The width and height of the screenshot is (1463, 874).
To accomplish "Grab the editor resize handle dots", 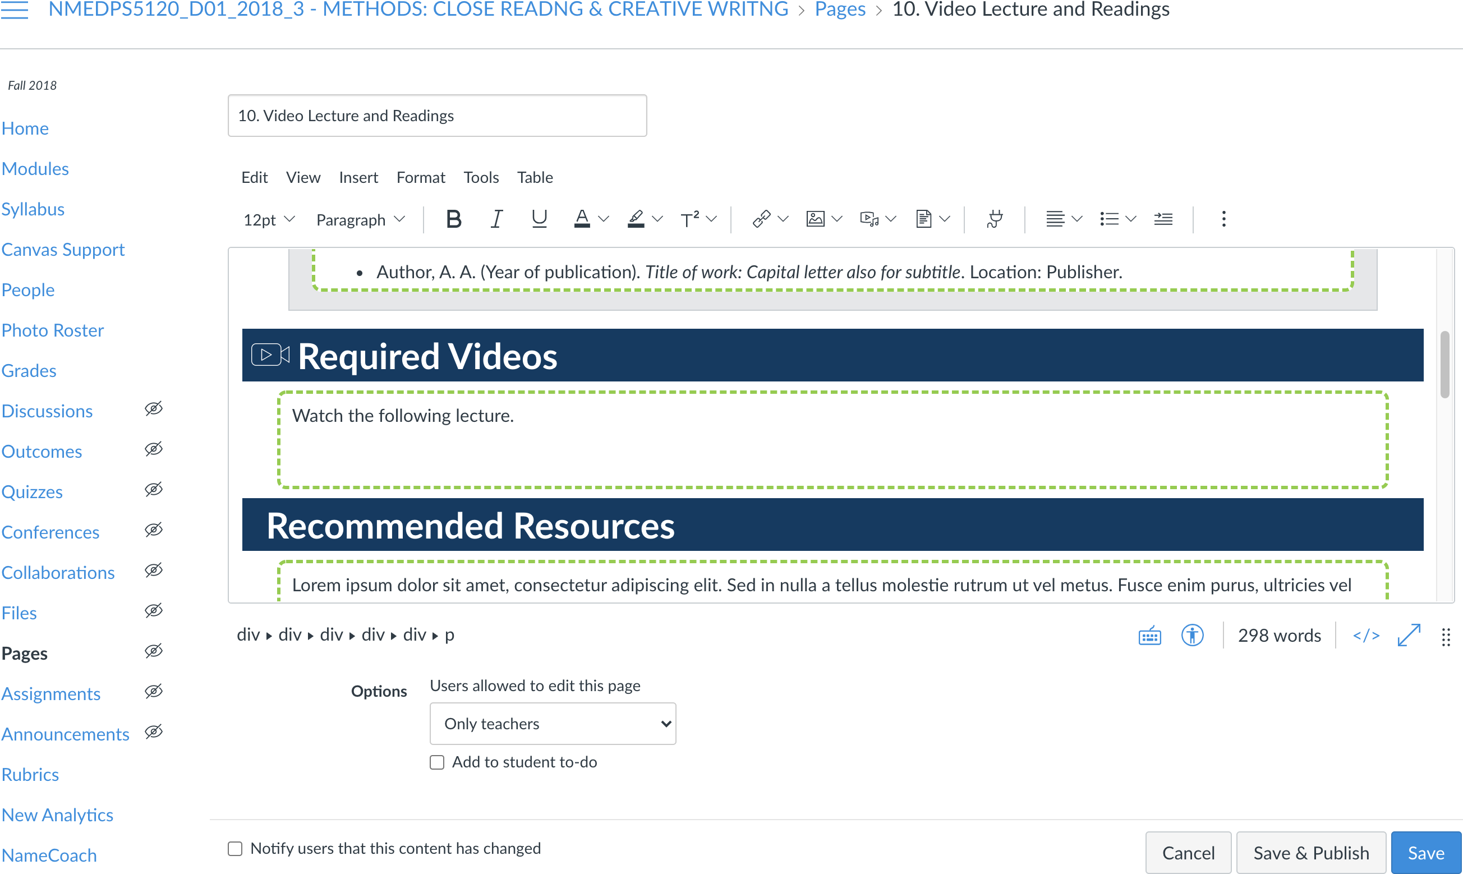I will [1446, 637].
